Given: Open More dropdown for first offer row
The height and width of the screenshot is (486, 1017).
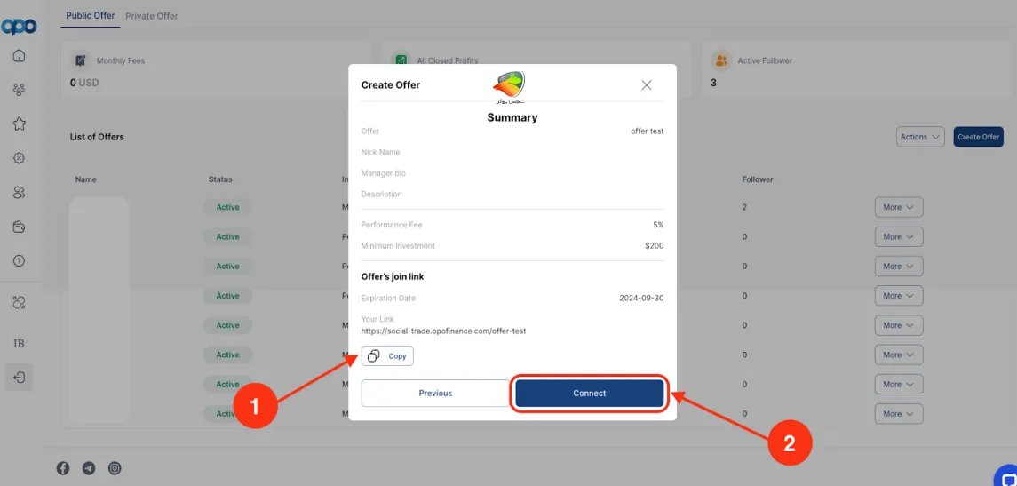Looking at the screenshot, I should click(x=898, y=207).
